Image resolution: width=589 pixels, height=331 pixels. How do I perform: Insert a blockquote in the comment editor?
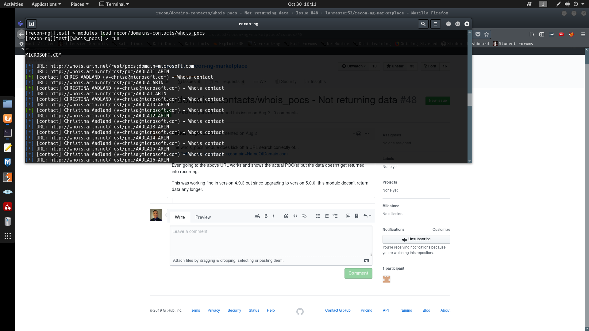(x=286, y=216)
